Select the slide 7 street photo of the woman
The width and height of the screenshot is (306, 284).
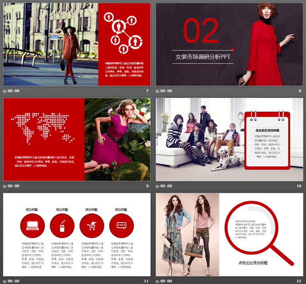[x=50, y=44]
